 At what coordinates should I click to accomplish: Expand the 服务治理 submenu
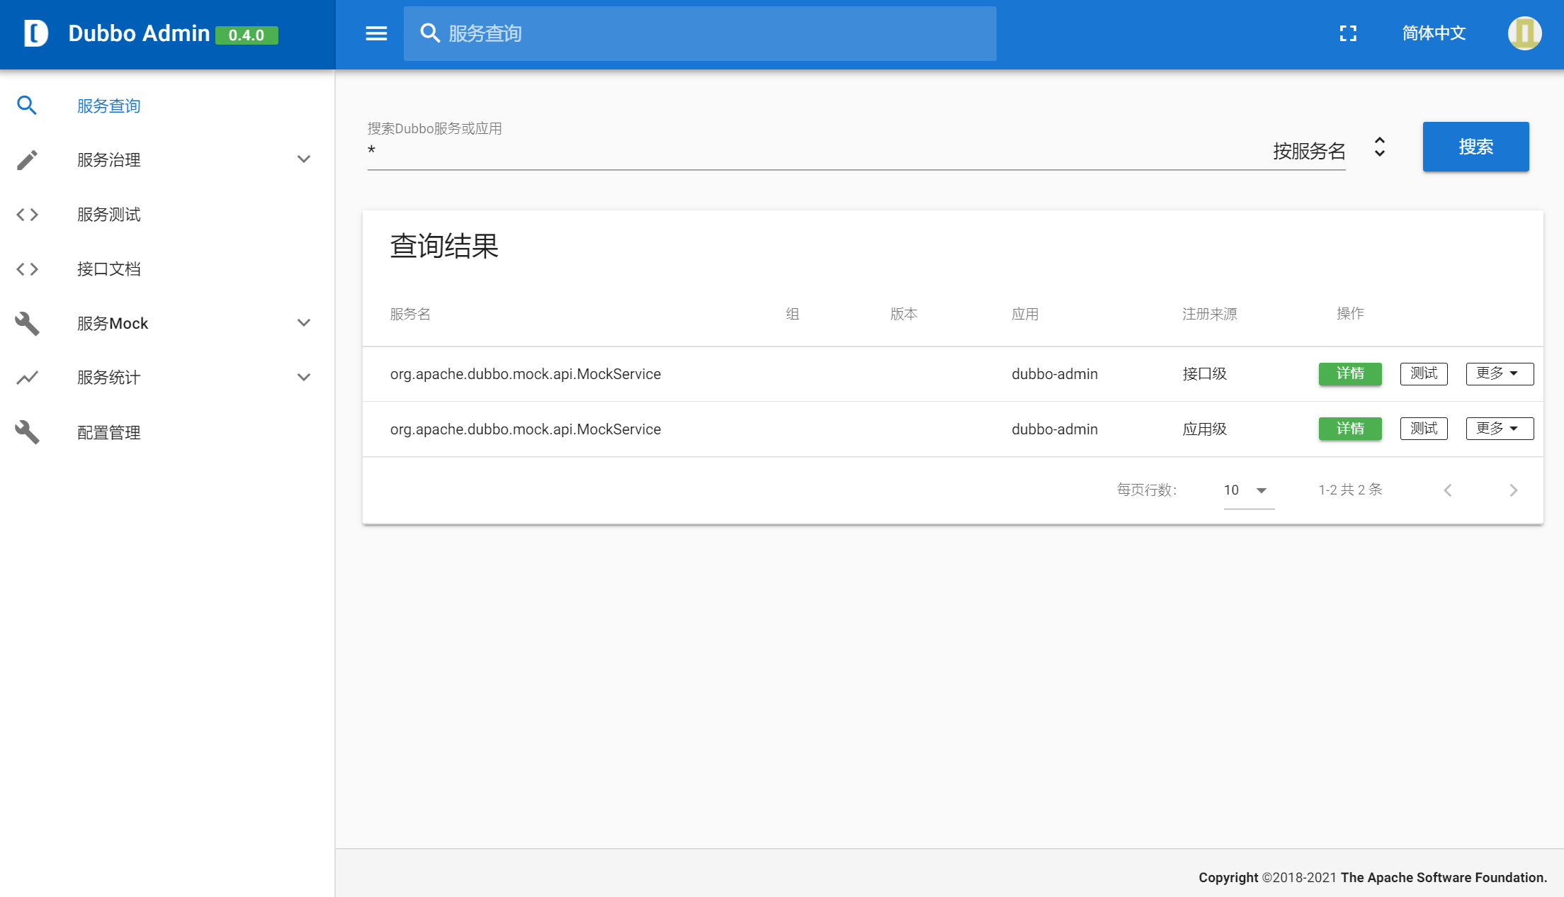click(304, 159)
